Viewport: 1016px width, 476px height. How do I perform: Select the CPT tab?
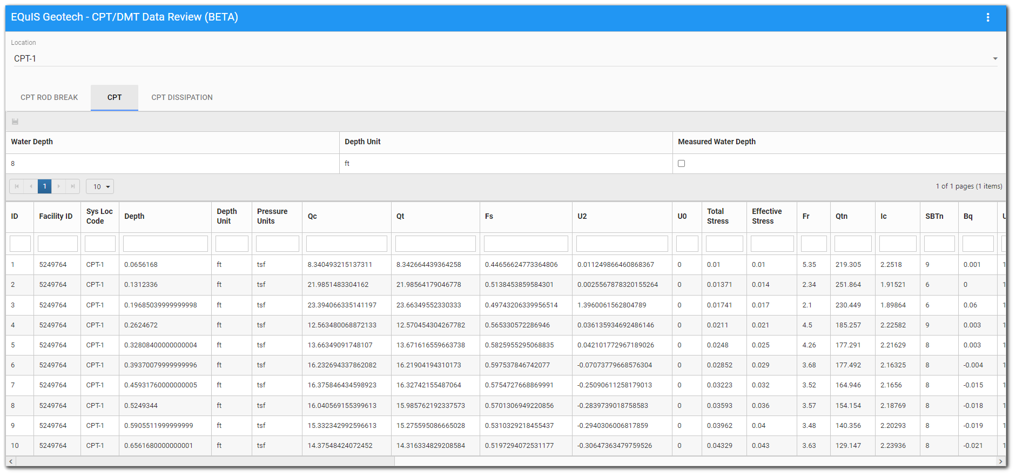point(115,97)
